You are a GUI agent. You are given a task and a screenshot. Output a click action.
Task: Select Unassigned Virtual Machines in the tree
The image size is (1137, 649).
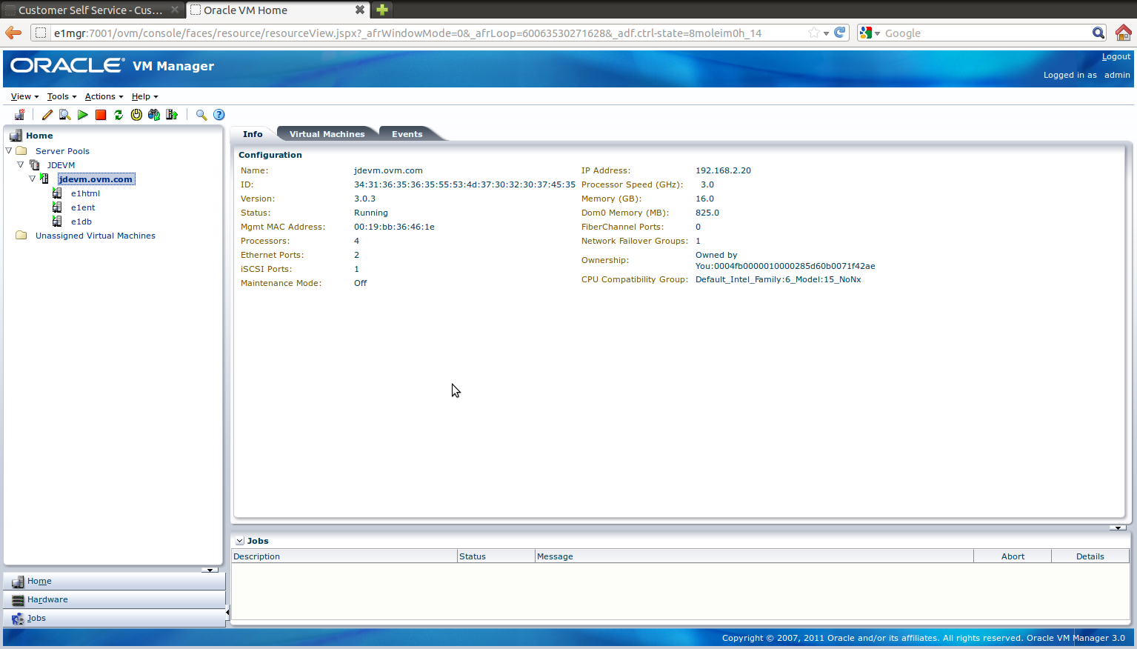tap(96, 236)
